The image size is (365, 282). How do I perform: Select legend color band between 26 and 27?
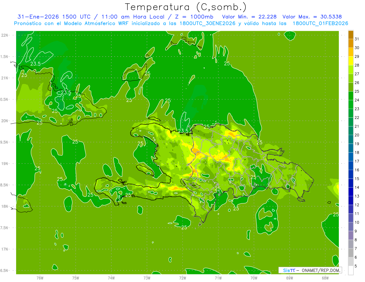click(351, 78)
